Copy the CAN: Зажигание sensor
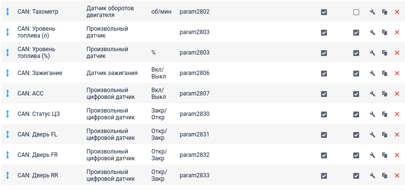Viewport: 405px width, 190px height. click(x=385, y=74)
